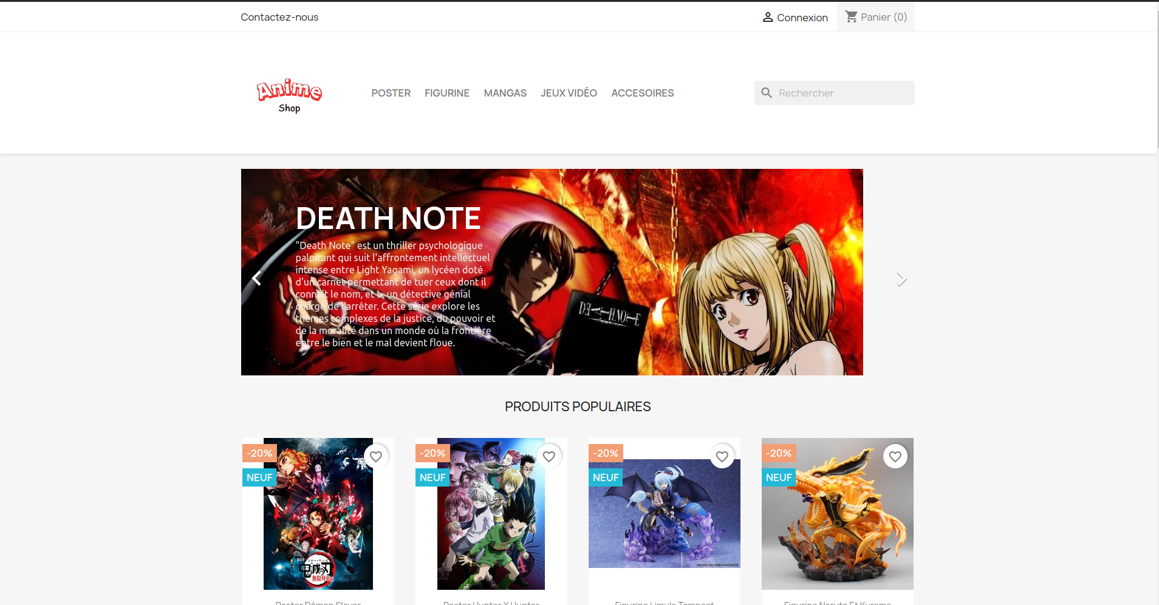Heart the Naruto and Kurama figurine

click(895, 456)
